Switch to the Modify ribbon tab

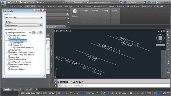point(41,6)
